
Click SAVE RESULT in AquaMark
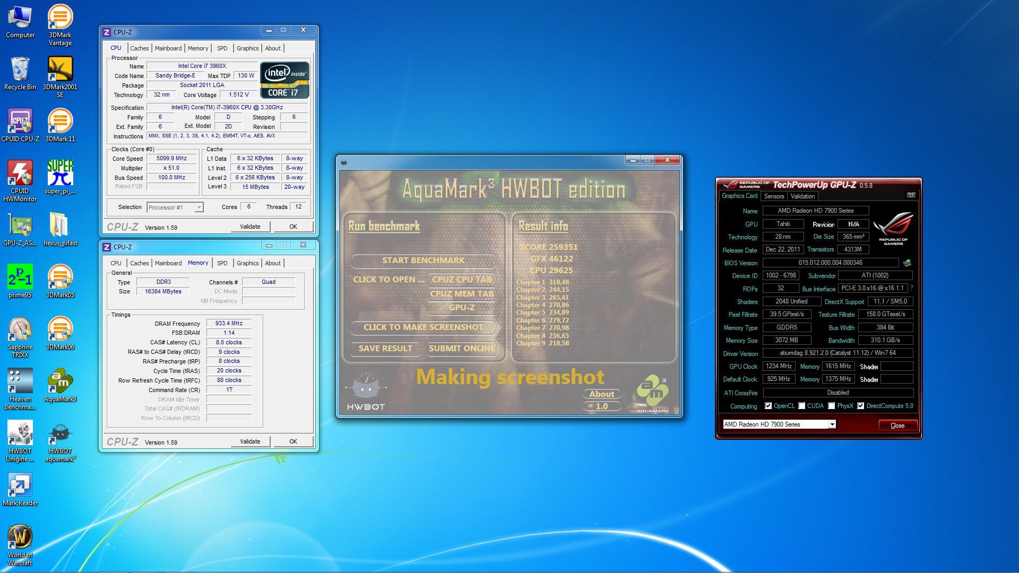pos(385,349)
